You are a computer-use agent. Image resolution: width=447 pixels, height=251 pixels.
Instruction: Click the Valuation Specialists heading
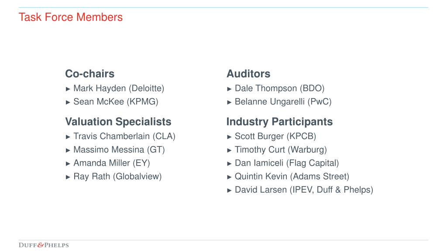tap(118, 122)
